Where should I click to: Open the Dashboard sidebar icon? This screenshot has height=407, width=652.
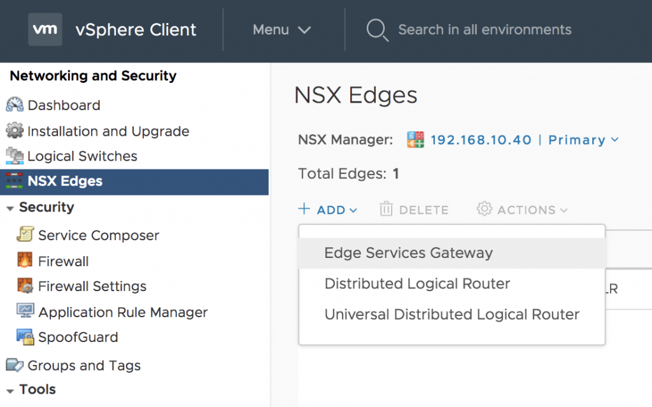14,104
